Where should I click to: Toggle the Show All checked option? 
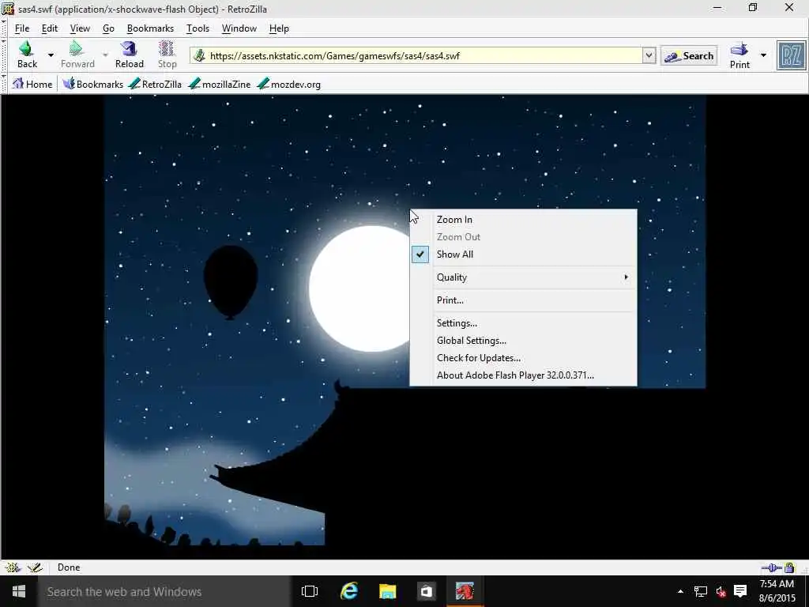pos(523,254)
